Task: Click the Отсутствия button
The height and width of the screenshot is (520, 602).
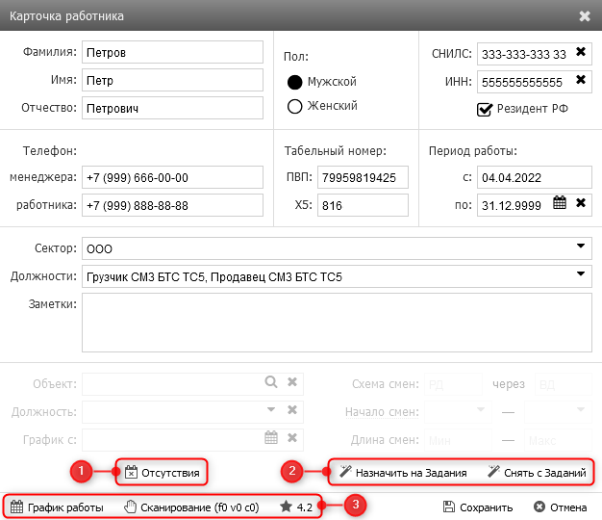Action: pos(163,473)
